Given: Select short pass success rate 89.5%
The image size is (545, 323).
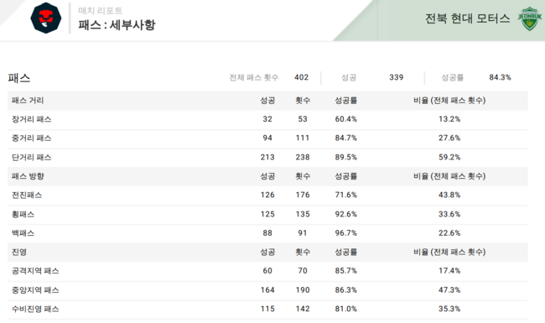Looking at the screenshot, I should point(345,157).
